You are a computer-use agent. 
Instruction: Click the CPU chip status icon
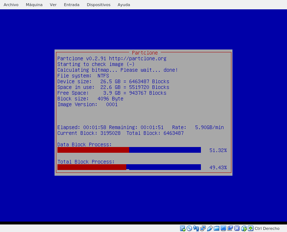[237, 228]
